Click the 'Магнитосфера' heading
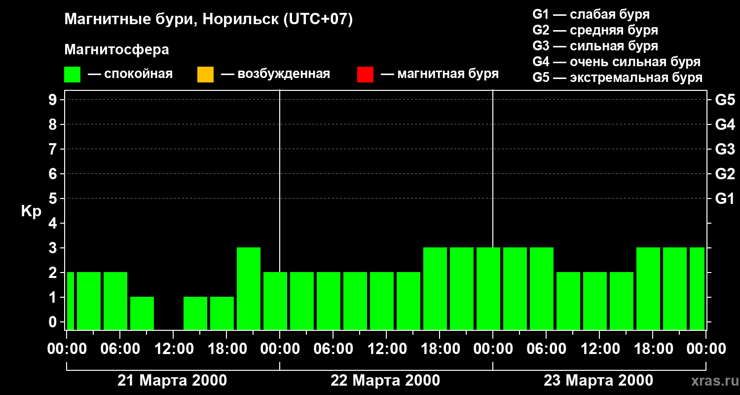 (x=116, y=50)
